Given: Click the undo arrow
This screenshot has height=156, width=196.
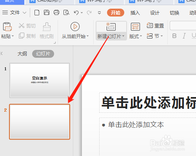Looking at the screenshot, I should 76,13.
